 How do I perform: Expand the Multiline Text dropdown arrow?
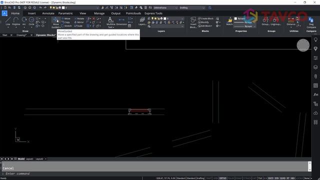coord(113,27)
